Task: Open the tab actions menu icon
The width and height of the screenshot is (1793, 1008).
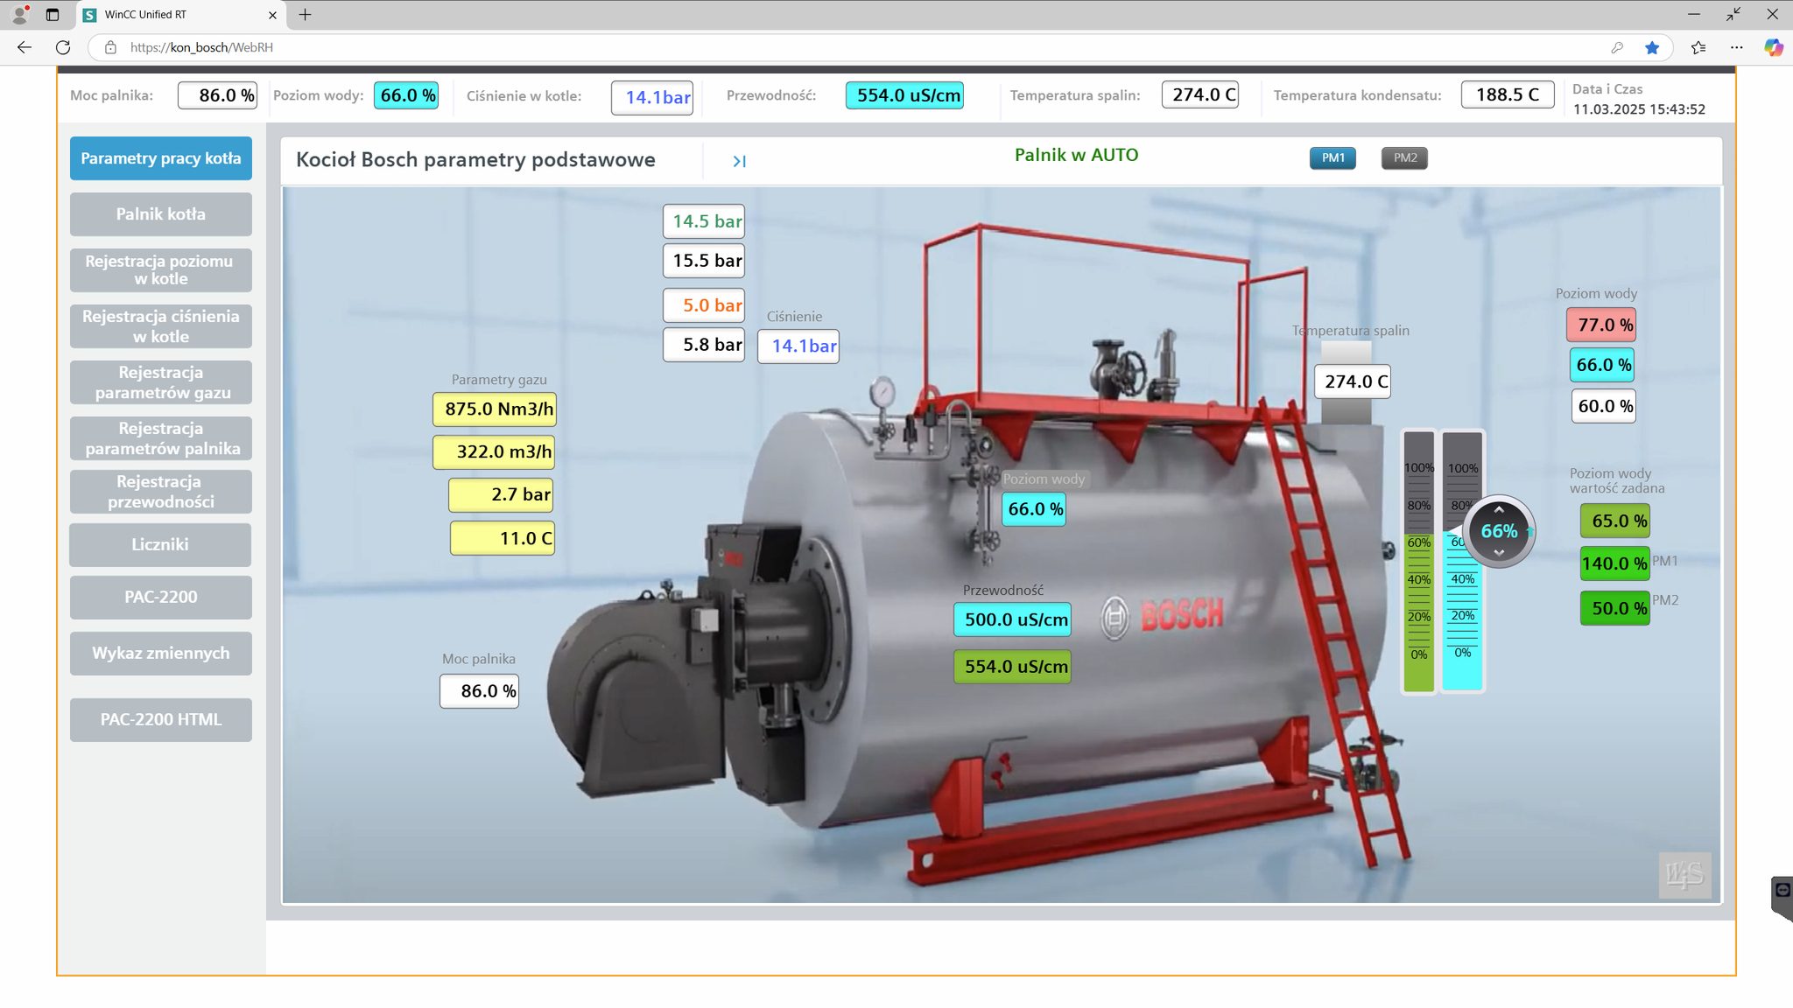Action: [x=53, y=14]
